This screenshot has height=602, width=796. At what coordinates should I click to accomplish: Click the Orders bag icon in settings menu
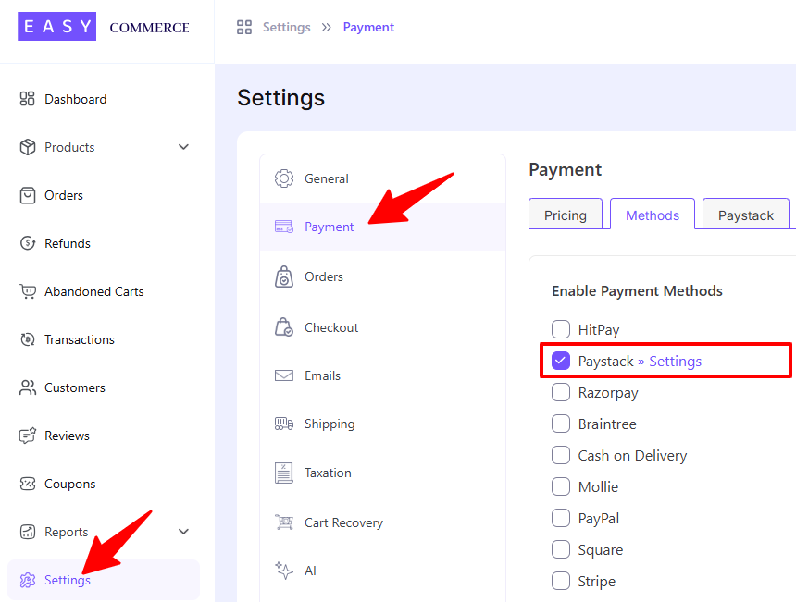[284, 276]
